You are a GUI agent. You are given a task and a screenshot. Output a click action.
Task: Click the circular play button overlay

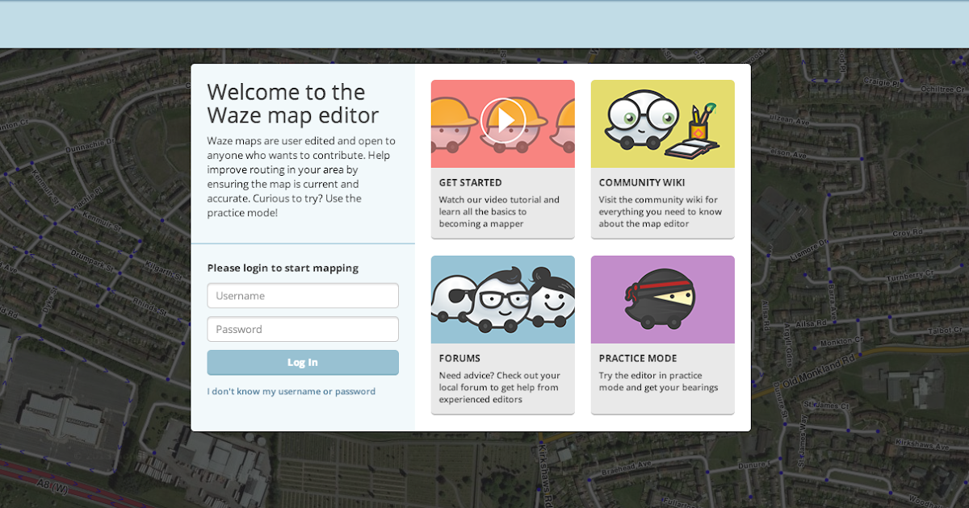click(x=502, y=120)
